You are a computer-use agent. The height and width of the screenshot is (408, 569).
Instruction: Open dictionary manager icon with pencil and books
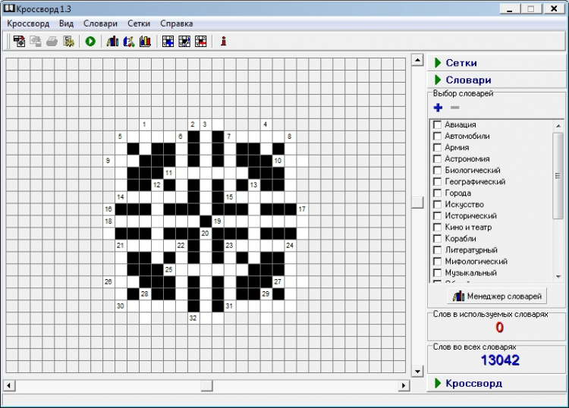(112, 42)
